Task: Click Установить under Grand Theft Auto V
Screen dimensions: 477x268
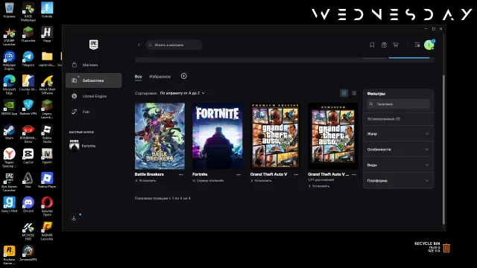Action: [x=262, y=180]
